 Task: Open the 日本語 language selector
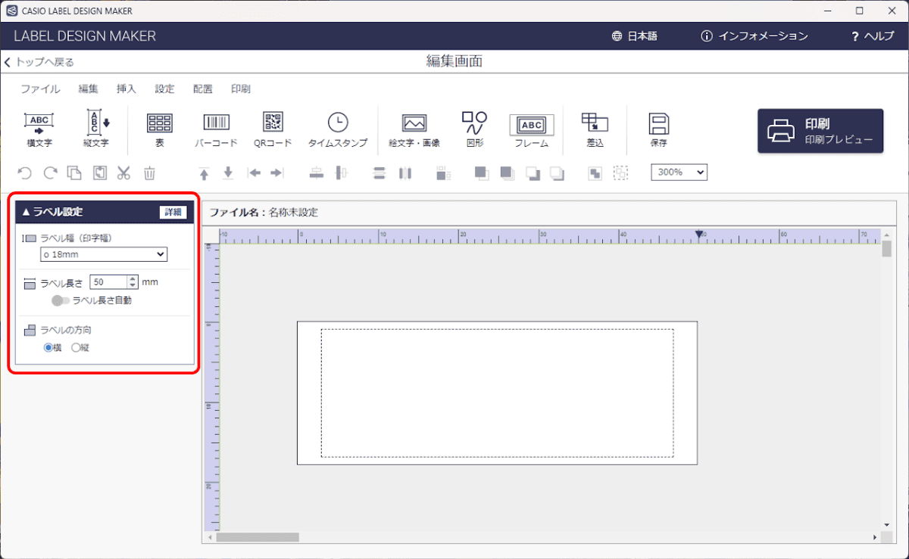[635, 36]
